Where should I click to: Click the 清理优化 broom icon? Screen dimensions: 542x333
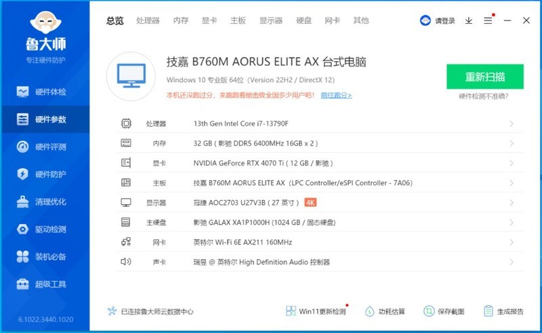22,202
